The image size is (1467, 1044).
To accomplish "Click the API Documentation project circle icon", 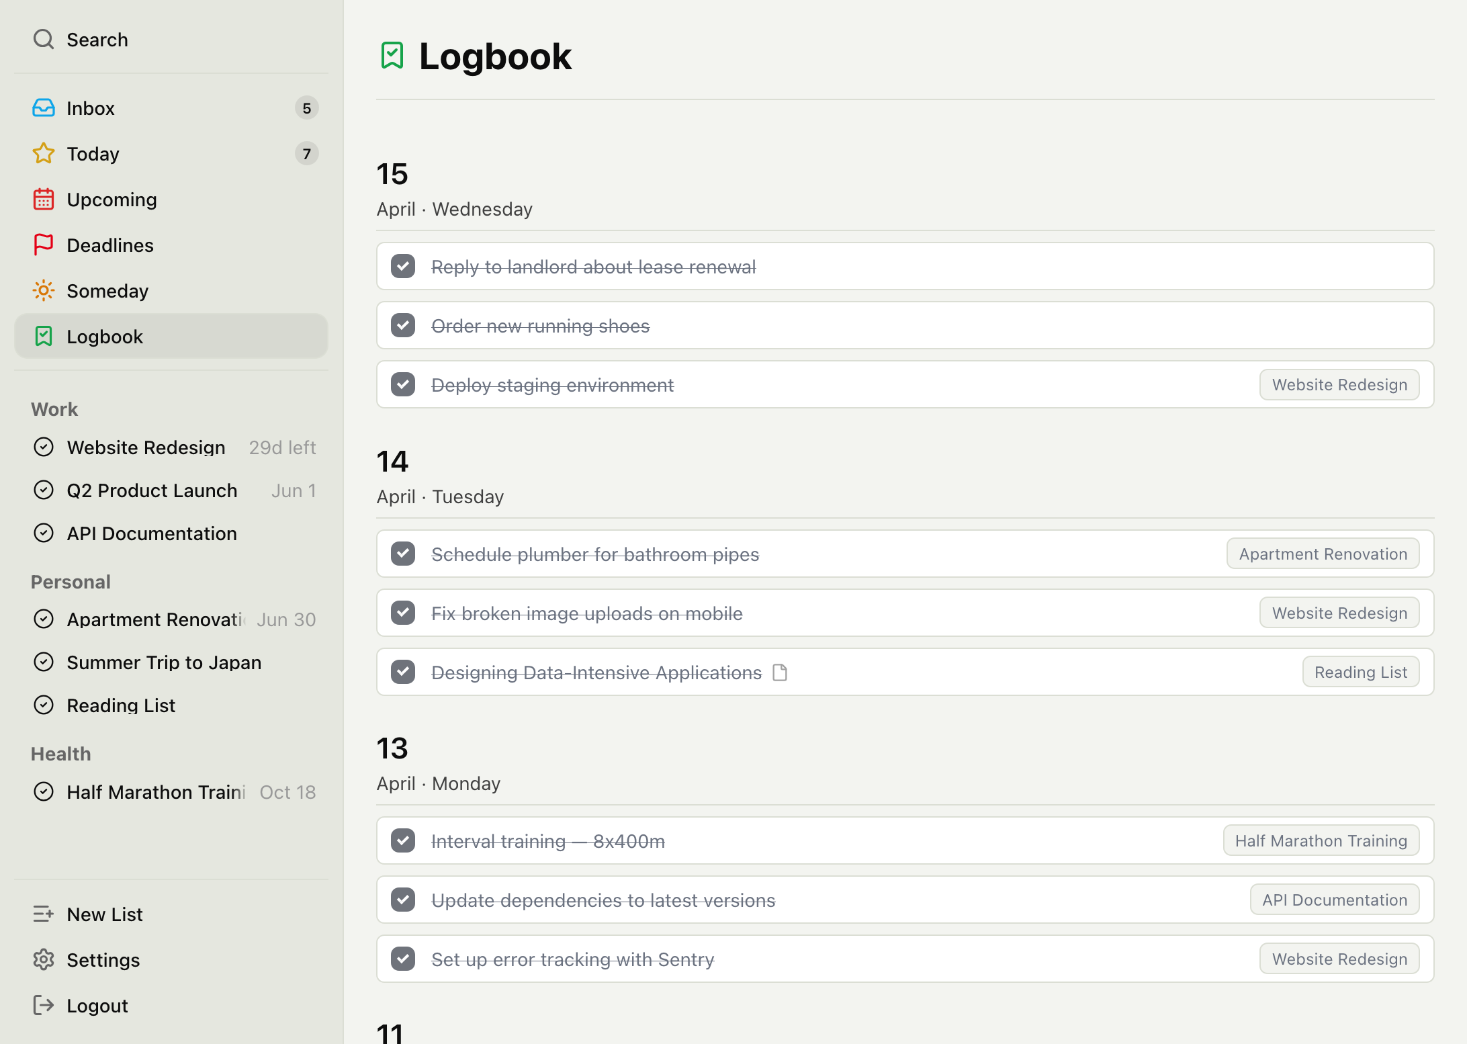I will 44,533.
